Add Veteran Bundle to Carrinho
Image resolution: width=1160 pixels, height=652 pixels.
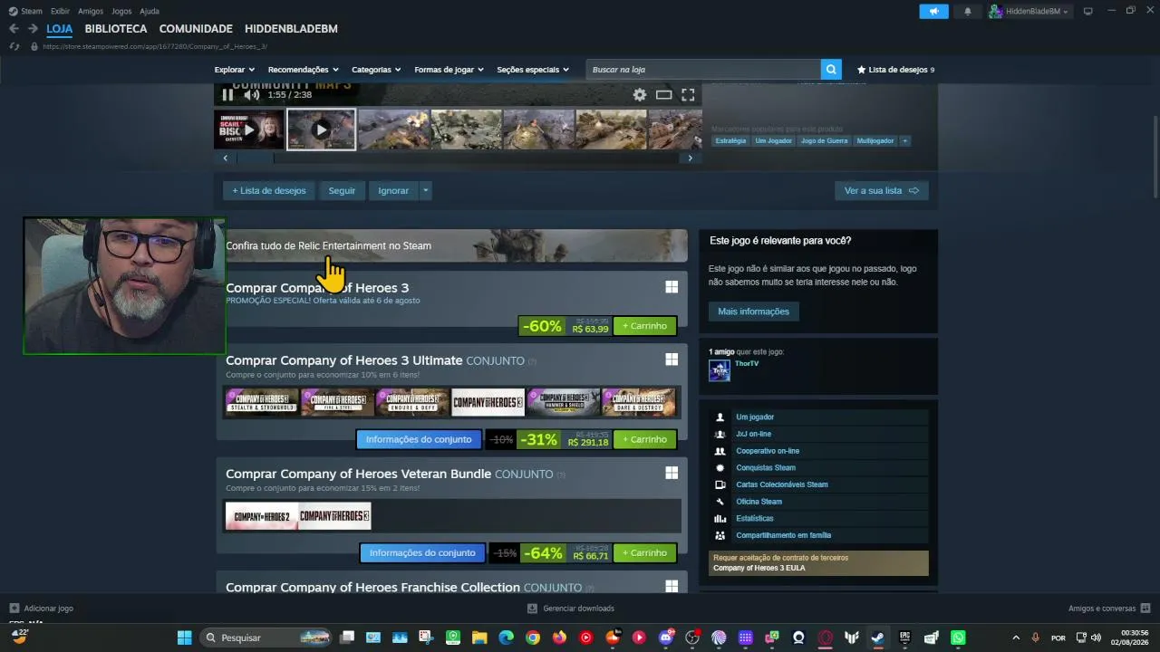pyautogui.click(x=644, y=552)
